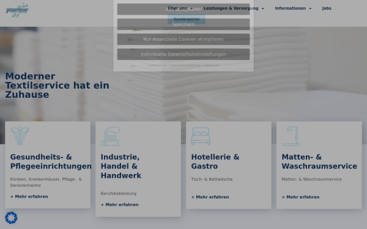Open Individuelle Datenschutzeinstellungen
The width and height of the screenshot is (367, 229).
183,54
